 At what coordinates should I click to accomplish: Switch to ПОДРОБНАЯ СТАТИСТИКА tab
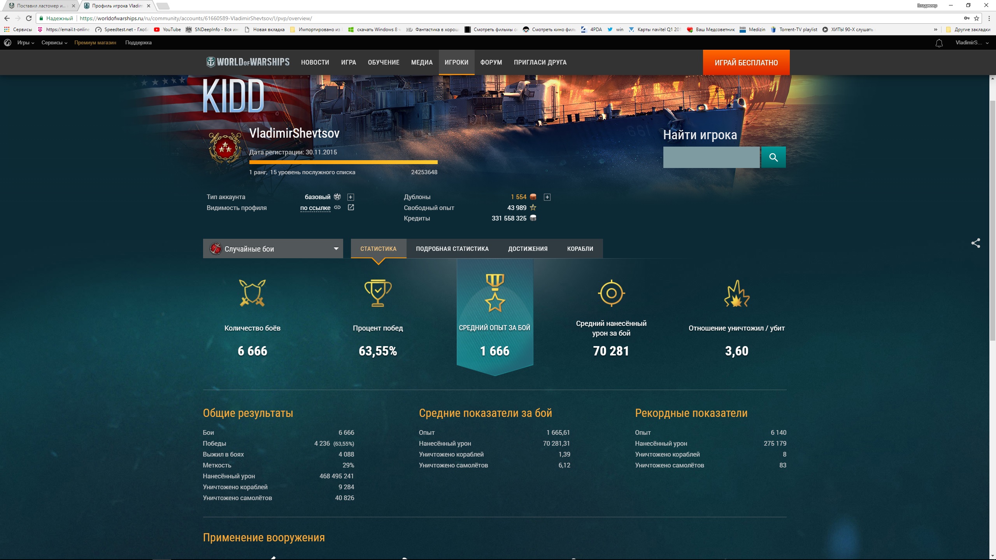pyautogui.click(x=452, y=248)
